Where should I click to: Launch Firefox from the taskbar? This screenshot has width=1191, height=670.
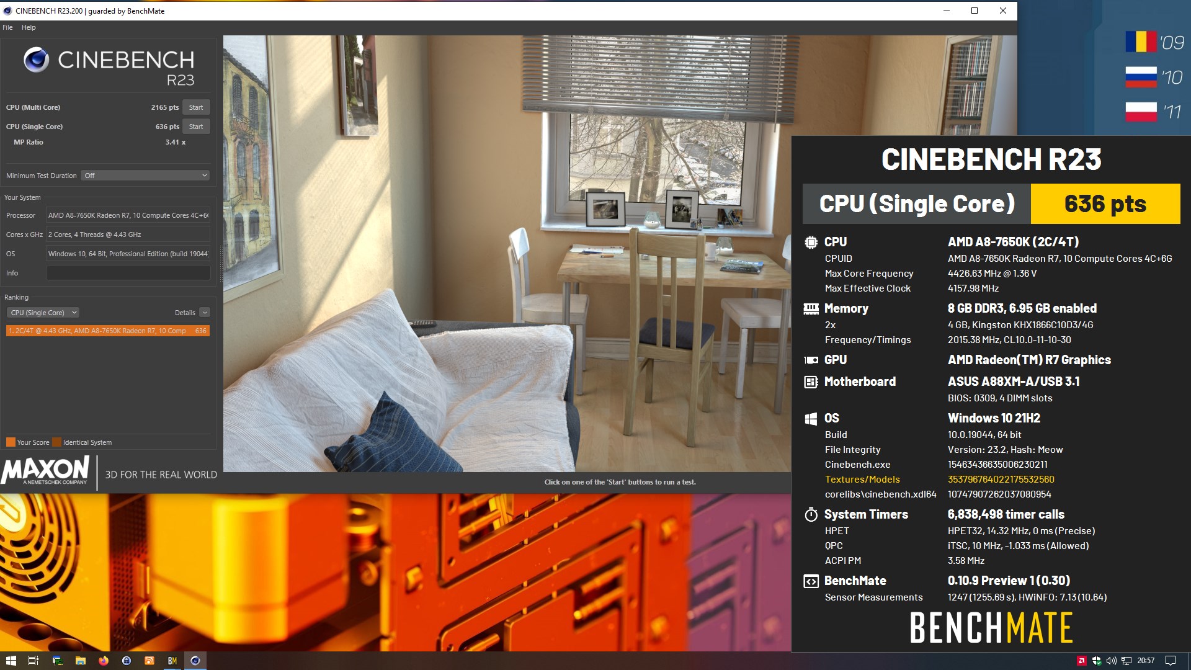coord(103,661)
